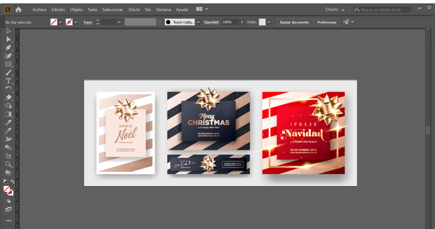Select the Eraser tool

tap(8, 97)
